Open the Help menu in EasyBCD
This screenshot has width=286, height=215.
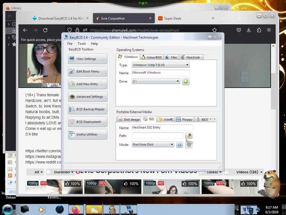(x=94, y=43)
